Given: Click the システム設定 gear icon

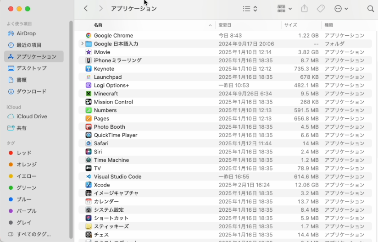Looking at the screenshot, I should (x=89, y=210).
